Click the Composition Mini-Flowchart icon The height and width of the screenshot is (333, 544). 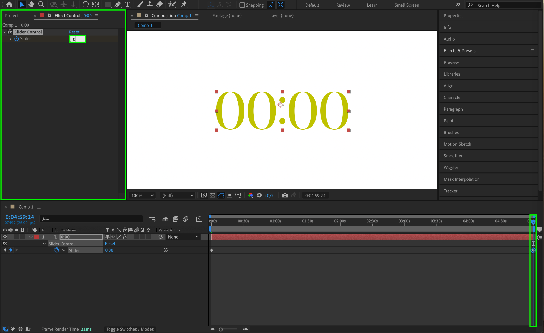tap(152, 219)
